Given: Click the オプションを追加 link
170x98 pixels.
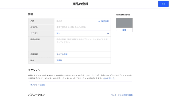Looking at the screenshot, I should pyautogui.click(x=37, y=85).
